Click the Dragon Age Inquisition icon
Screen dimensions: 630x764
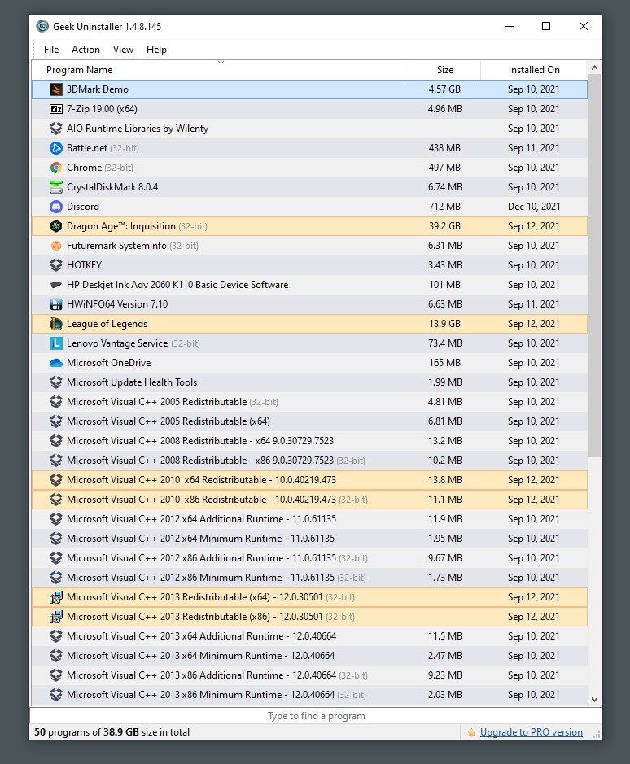[x=56, y=226]
